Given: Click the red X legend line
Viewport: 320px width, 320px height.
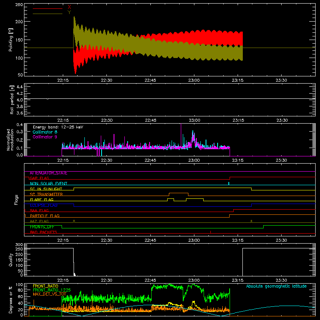Looking at the screenshot, I should click(x=48, y=8).
